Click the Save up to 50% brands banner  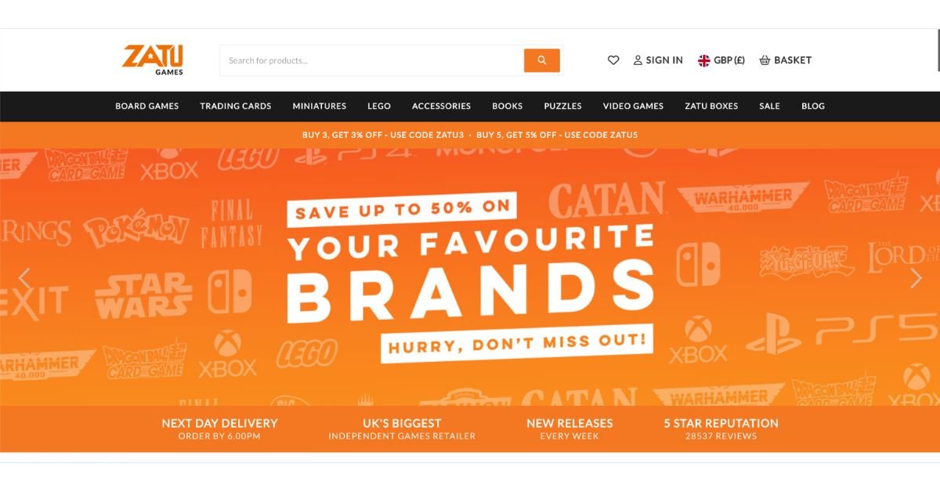pyautogui.click(x=470, y=277)
